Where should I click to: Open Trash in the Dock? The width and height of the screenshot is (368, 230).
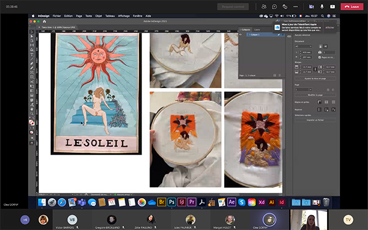[x=326, y=202]
